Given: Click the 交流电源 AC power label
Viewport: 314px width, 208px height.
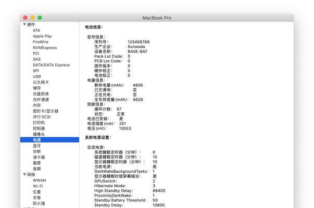Looking at the screenshot, I should point(96,147).
